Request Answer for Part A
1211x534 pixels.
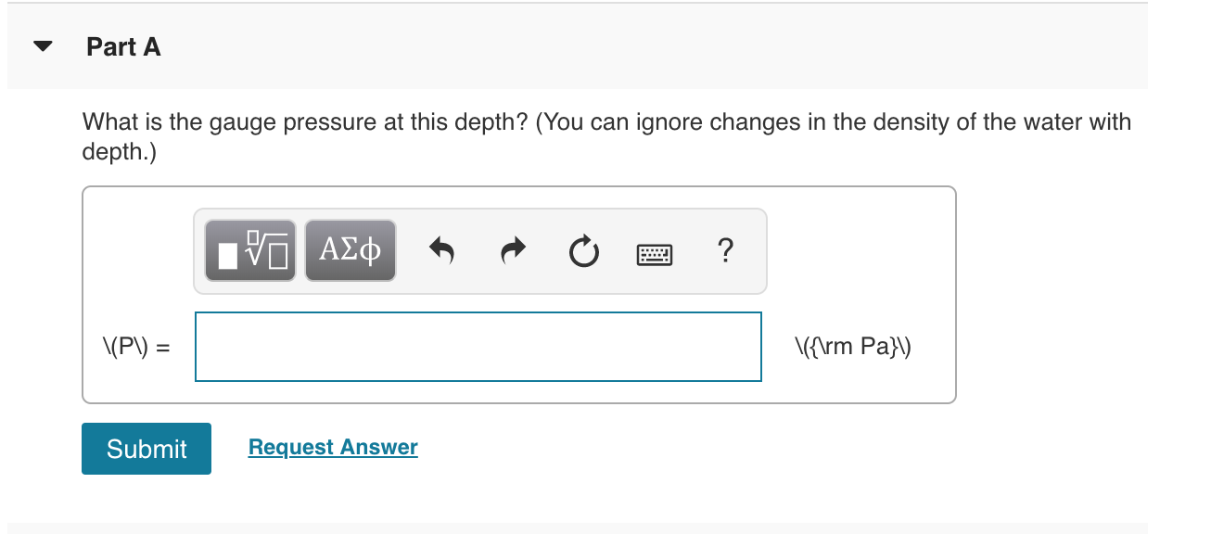pos(332,447)
